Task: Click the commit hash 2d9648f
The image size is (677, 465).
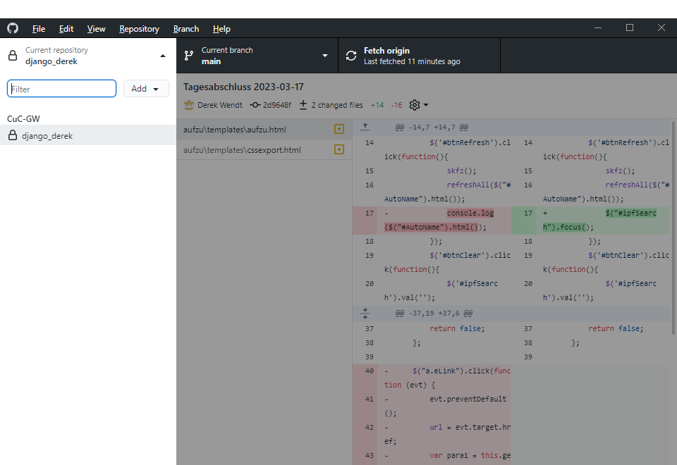Action: (x=276, y=105)
